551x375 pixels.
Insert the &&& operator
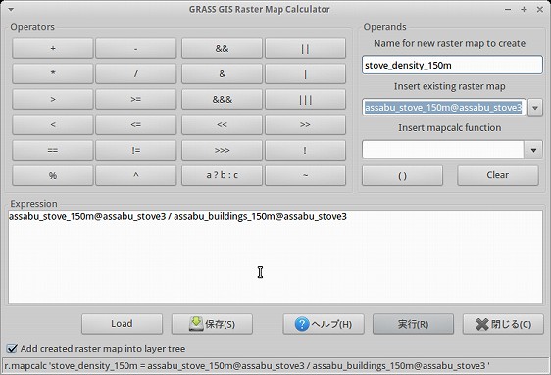point(222,99)
